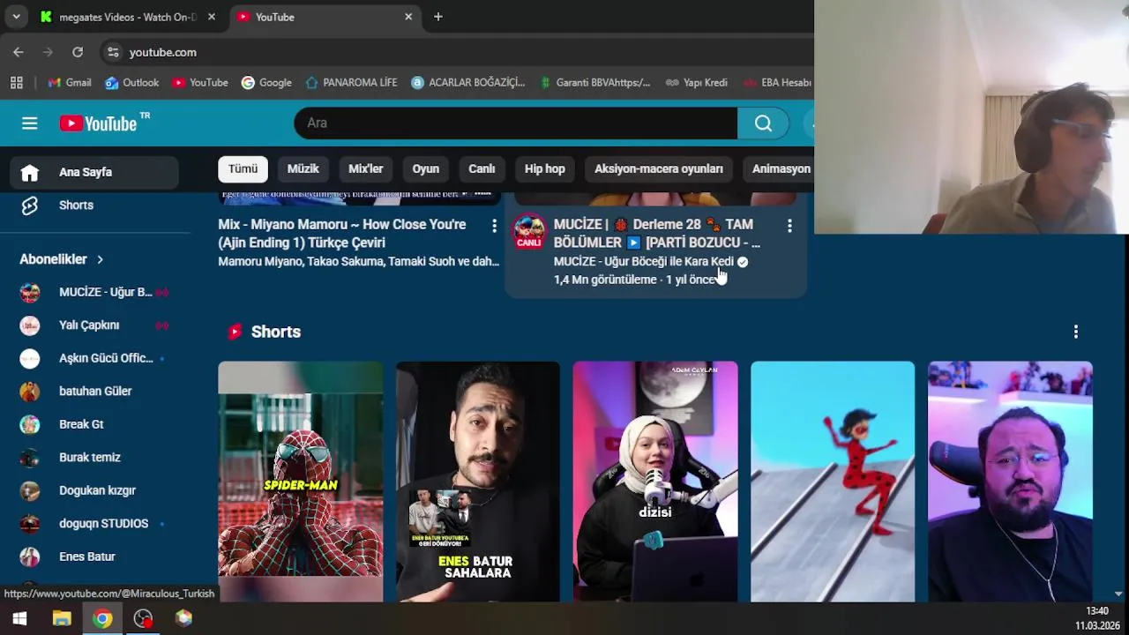
Task: Open Shorts from the sidebar
Action: pos(94,205)
